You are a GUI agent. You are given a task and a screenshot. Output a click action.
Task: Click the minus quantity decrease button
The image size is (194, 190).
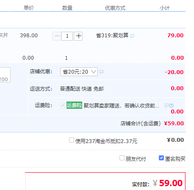coord(56,36)
